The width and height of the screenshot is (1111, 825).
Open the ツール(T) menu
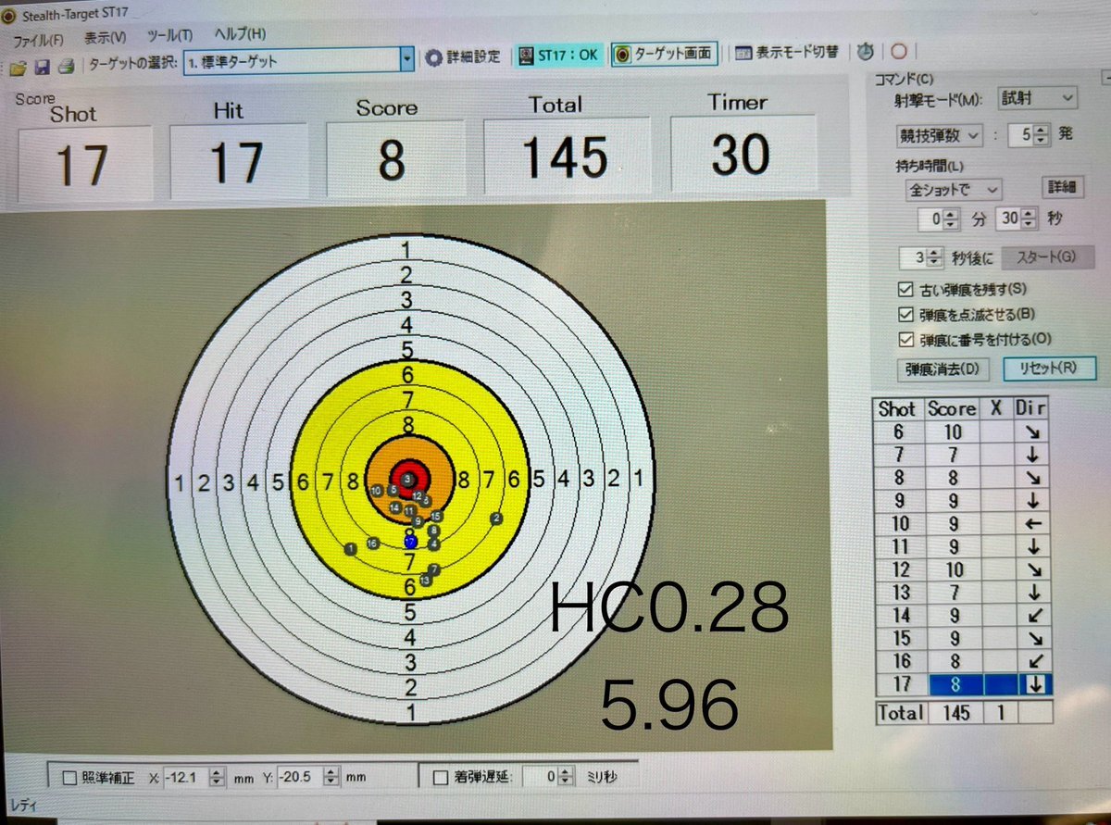[x=170, y=36]
